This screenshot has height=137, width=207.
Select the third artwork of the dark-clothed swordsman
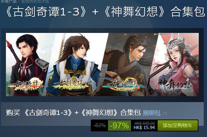tap(127, 65)
